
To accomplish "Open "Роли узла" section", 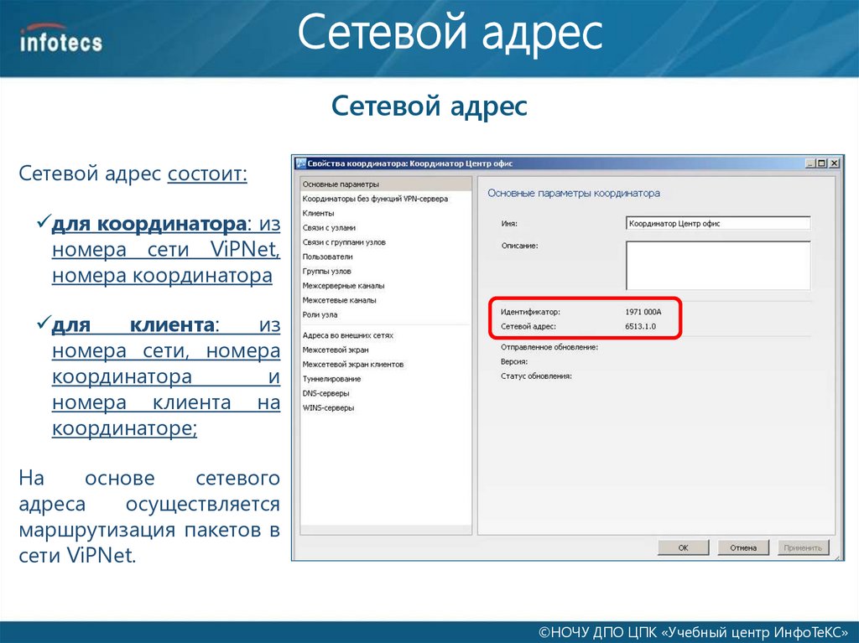I will tap(320, 314).
